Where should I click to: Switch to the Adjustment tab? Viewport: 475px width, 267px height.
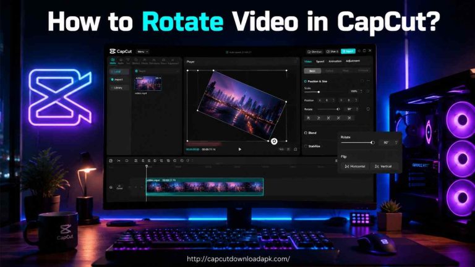coord(353,61)
